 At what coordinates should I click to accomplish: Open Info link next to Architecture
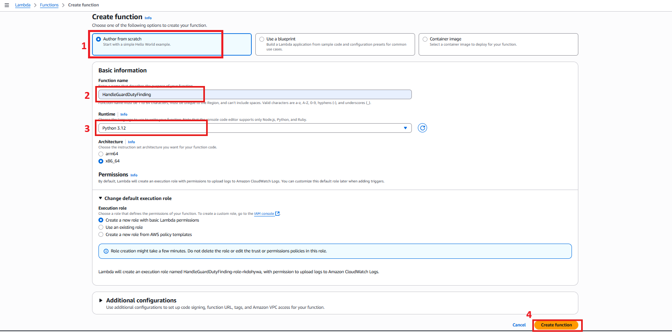tap(131, 142)
